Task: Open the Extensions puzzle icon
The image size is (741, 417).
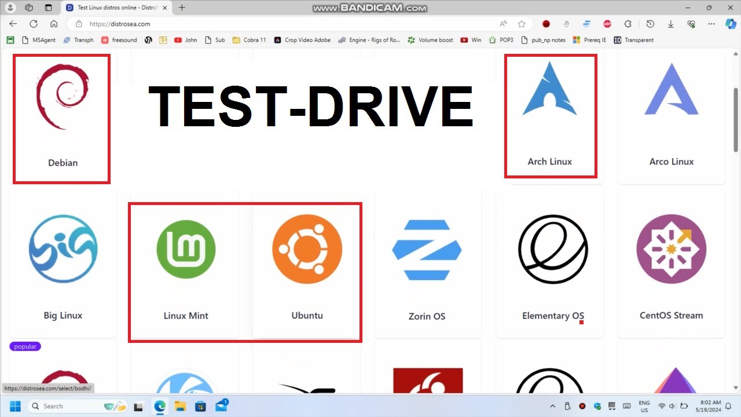Action: click(628, 24)
